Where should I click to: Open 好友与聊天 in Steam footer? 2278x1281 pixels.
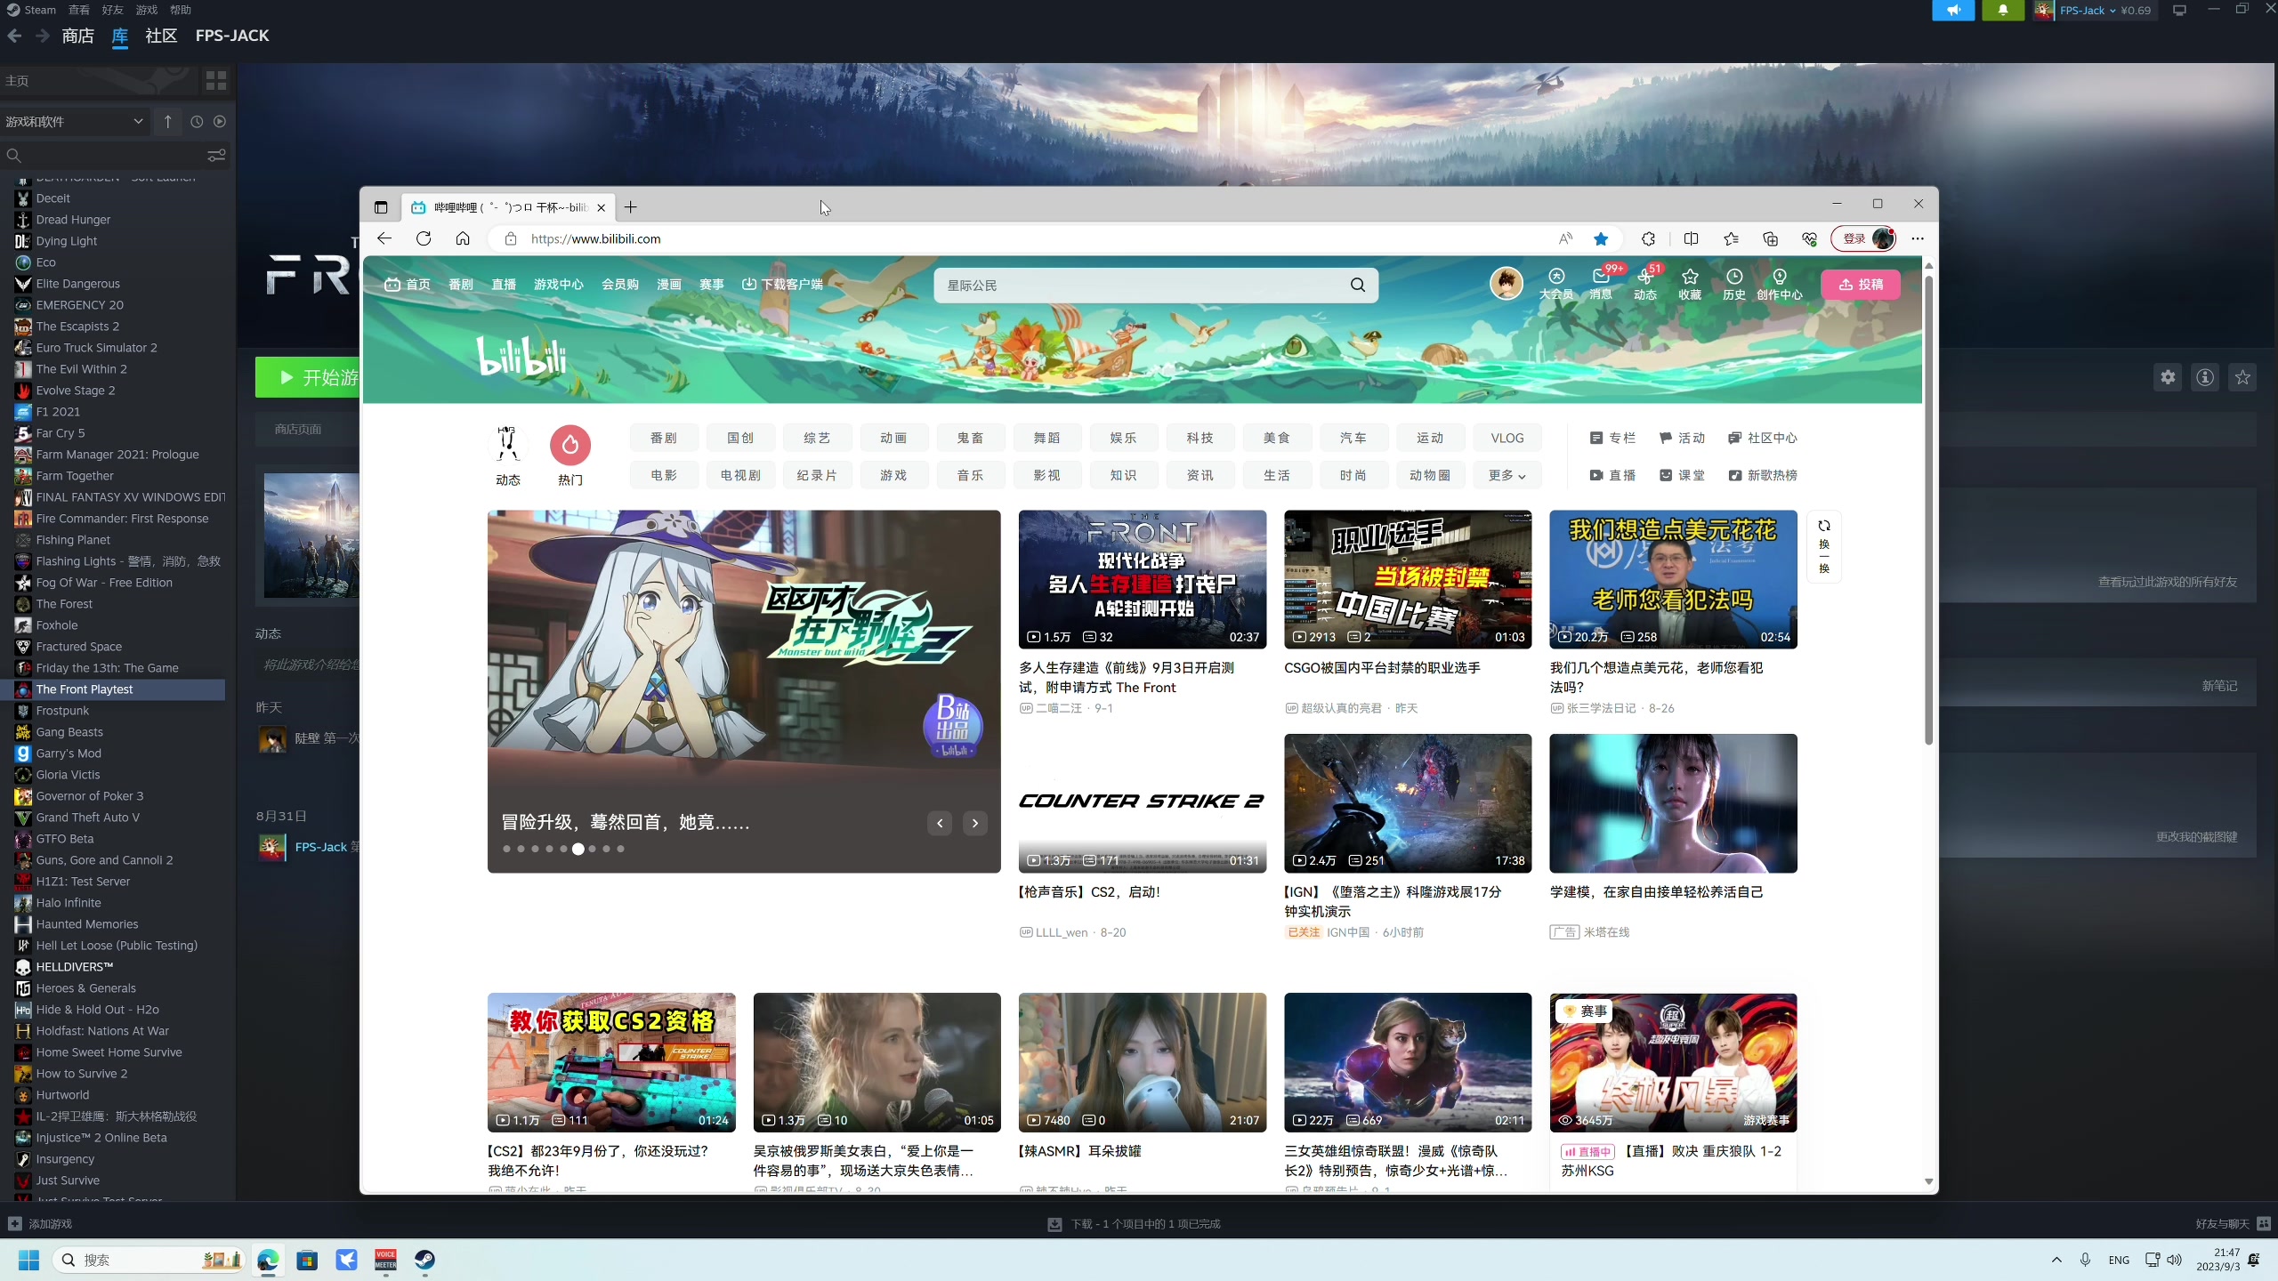click(x=2233, y=1224)
